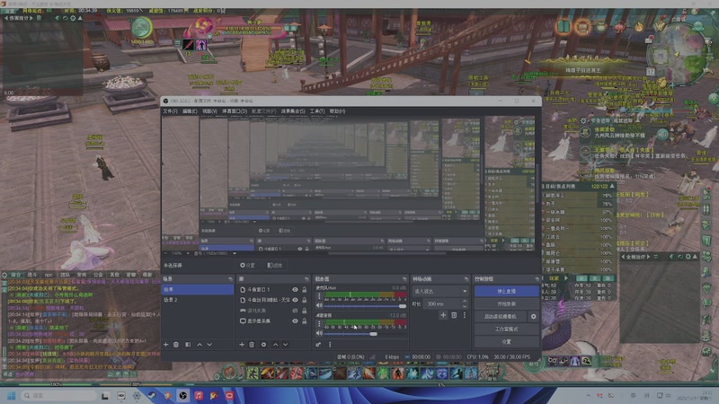The width and height of the screenshot is (719, 404).
Task: Click the start recording button
Action: tap(506, 304)
